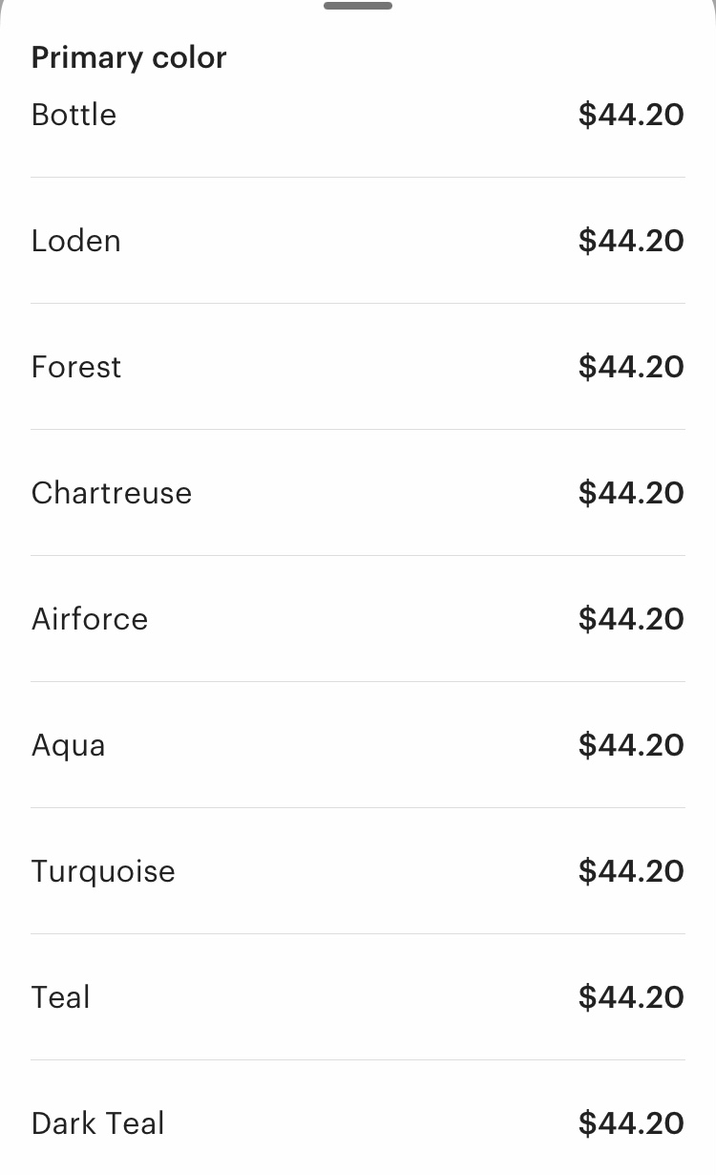The image size is (716, 1175).
Task: Click the Primary color heading
Action: 129,57
